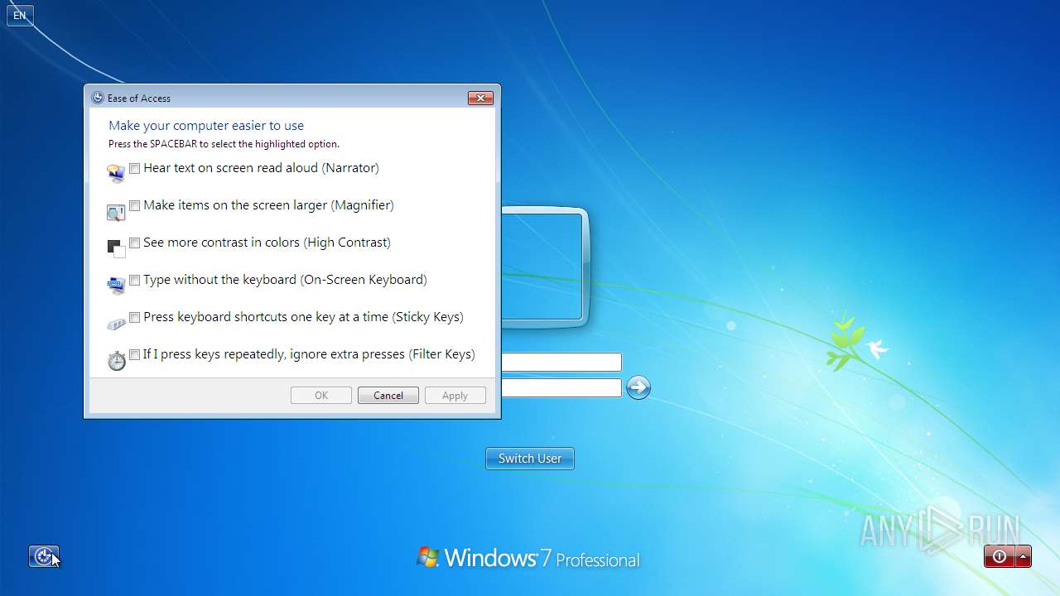
Task: Click the High Contrast black-white icon
Action: 116,248
